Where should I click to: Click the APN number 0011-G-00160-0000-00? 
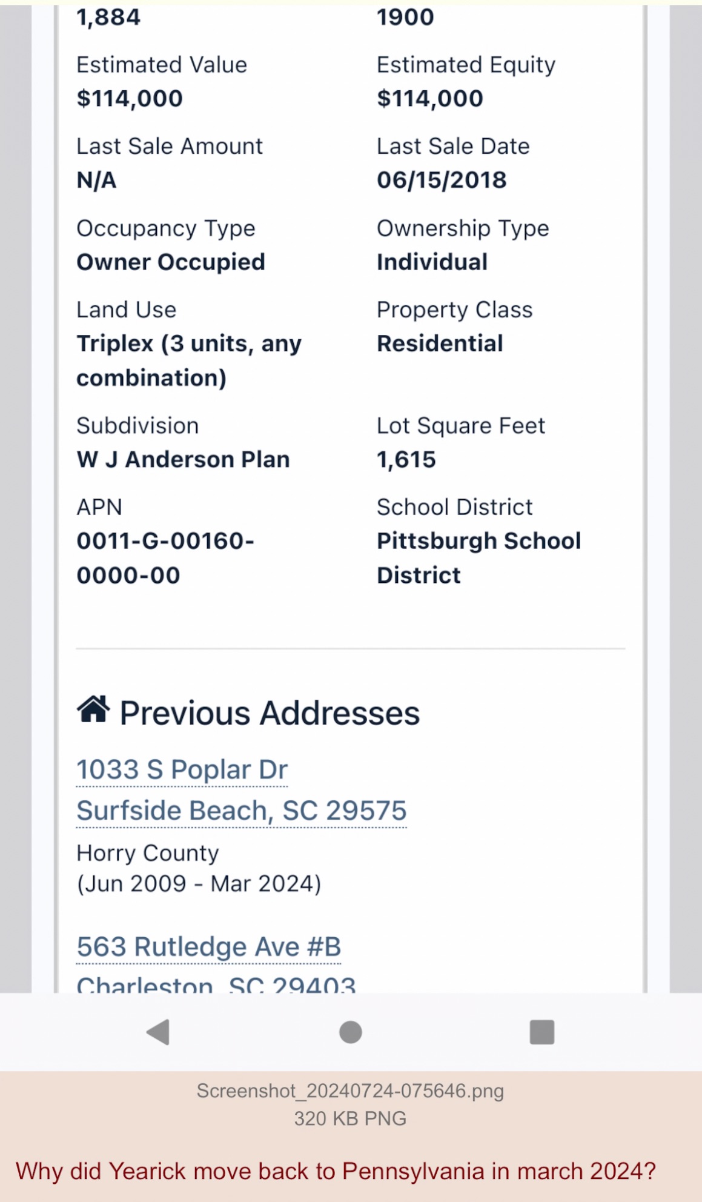(165, 558)
